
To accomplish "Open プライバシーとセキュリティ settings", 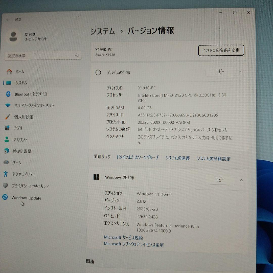I will tap(30, 186).
